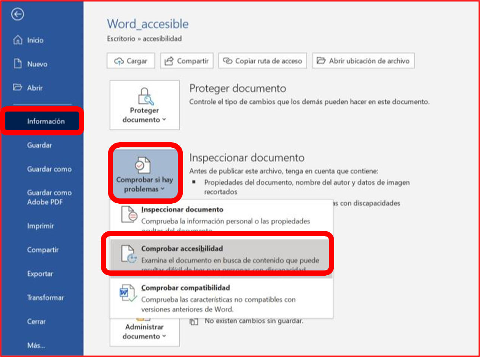The height and width of the screenshot is (357, 480).
Task: Click 'No existen cambios sin guardar' text
Action: 254,321
